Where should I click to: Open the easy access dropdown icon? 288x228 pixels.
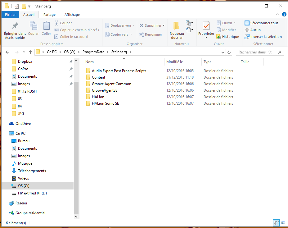coord(189,30)
